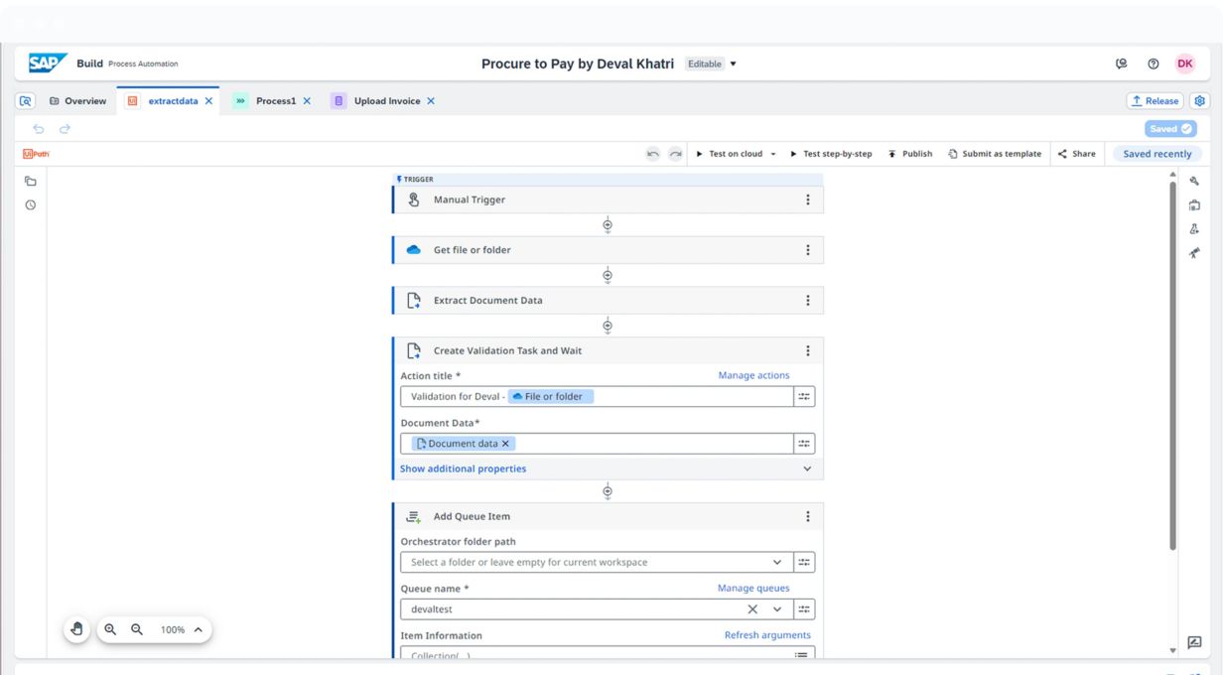
Task: Click the zoom out magnifier icon
Action: [137, 629]
